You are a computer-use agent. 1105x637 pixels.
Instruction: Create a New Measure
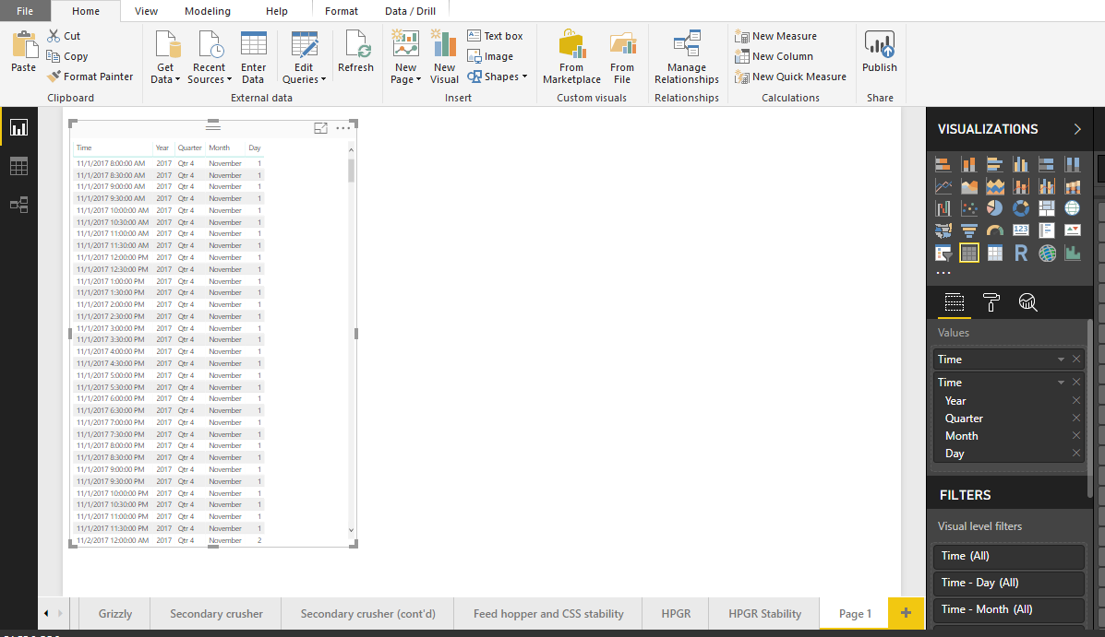[x=775, y=36]
